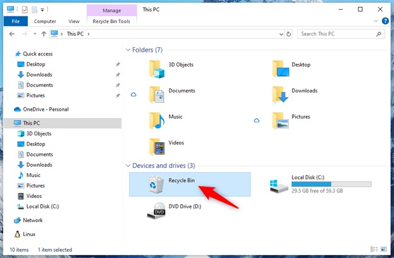This screenshot has width=394, height=258.
Task: Click chevron before This PC in address bar
Action: tap(62, 34)
